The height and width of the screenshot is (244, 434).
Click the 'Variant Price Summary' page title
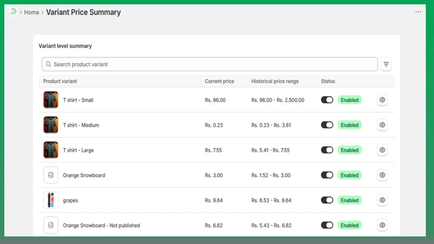click(84, 12)
